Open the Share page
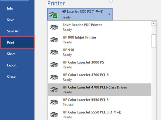This screenshot has width=161, height=120. click(11, 54)
